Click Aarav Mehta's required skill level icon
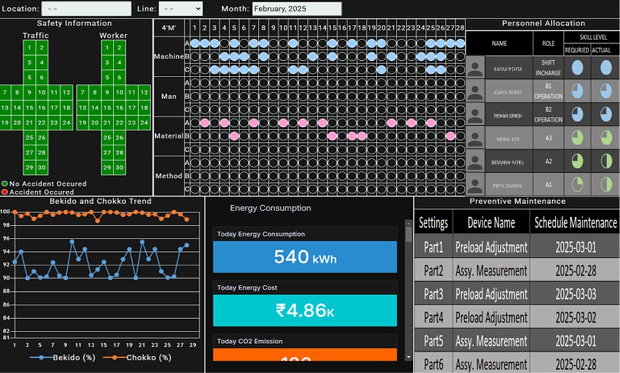Viewport: 620px width, 373px height. tap(577, 68)
